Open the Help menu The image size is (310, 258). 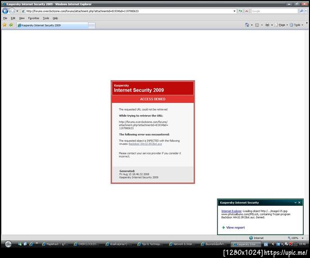55,18
